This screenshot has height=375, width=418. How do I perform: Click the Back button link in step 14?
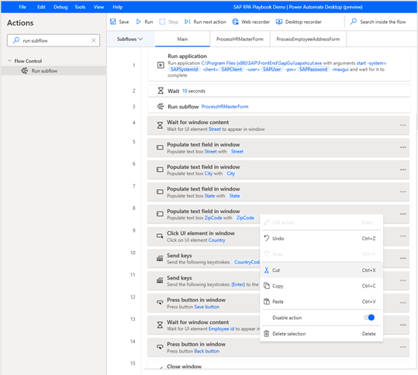pyautogui.click(x=207, y=351)
